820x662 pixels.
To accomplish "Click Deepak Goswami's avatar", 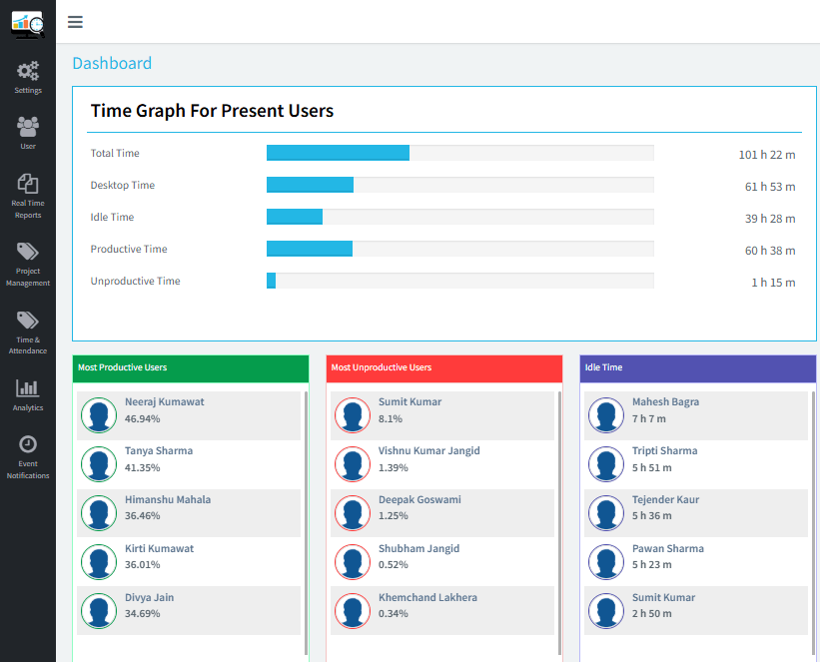I will 353,513.
